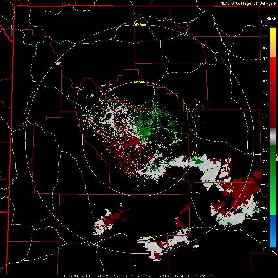
Task: Select the 90 value on velocity scale
Action: tap(265, 36)
